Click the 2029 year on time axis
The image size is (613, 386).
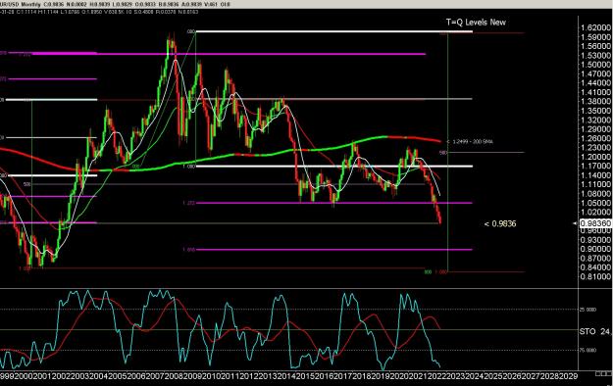569,376
